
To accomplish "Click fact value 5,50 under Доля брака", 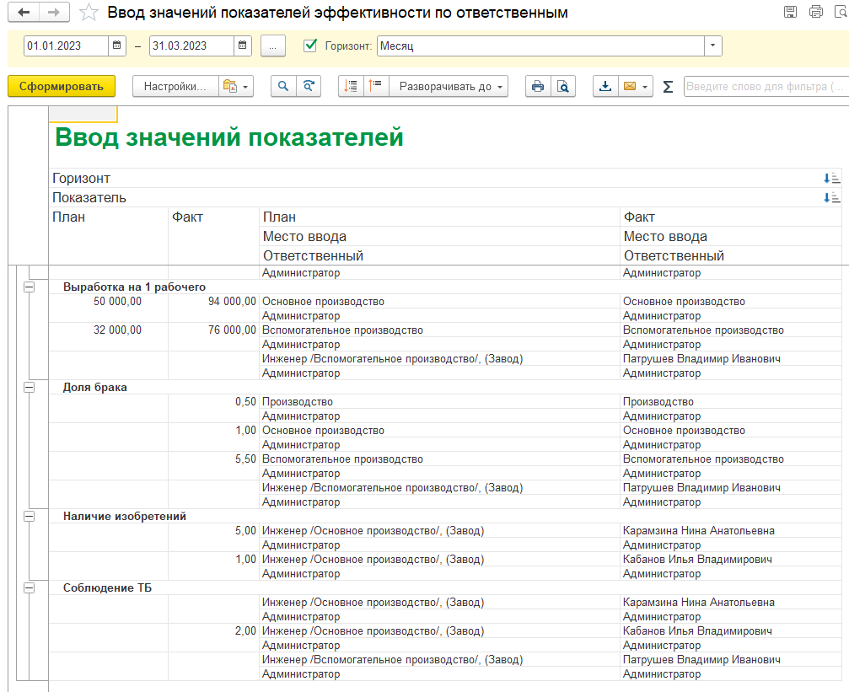I will point(246,459).
